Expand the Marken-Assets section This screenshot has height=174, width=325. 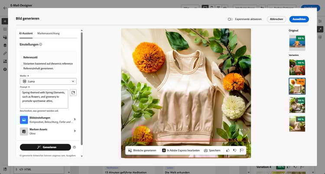coord(48,131)
